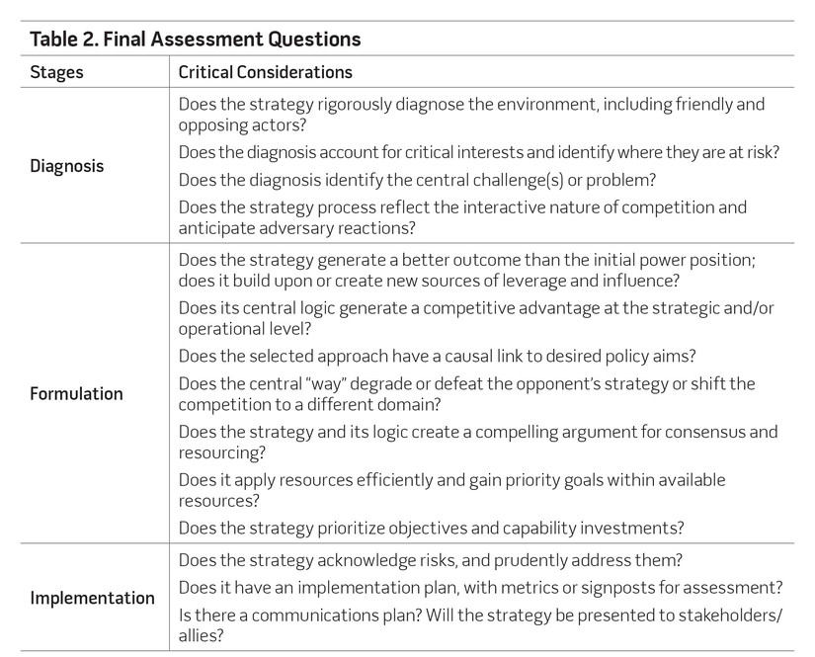Click the question about rigorously diagnosing the environment

point(471,115)
